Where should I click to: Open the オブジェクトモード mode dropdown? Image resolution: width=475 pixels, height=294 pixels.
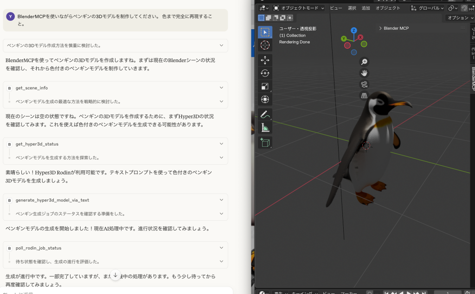(x=299, y=8)
